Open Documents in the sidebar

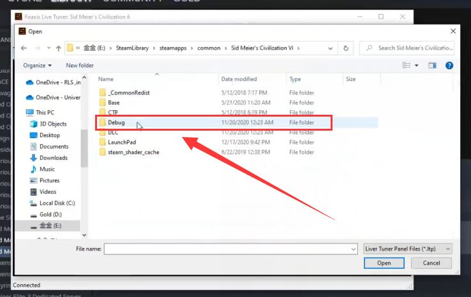click(x=49, y=147)
